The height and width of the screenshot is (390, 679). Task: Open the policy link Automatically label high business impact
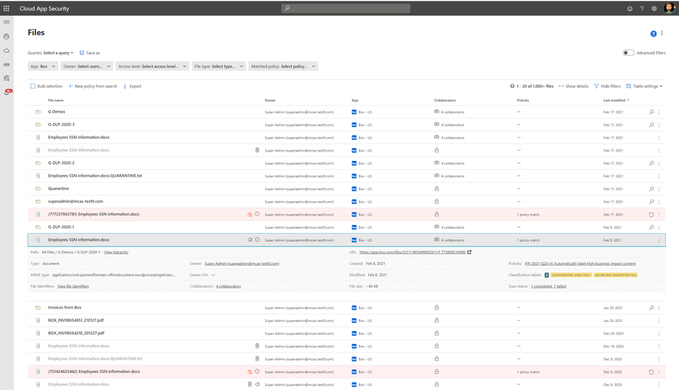(580, 263)
